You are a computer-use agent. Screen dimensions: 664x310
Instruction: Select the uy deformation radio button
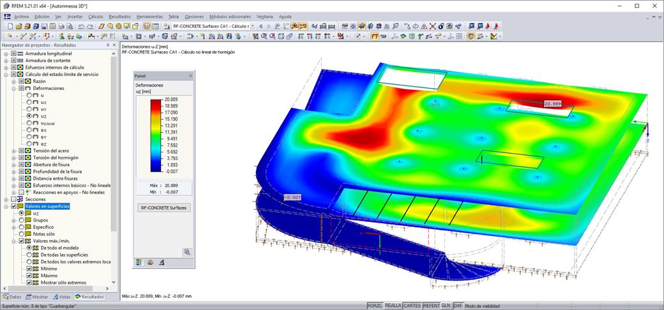(29, 109)
